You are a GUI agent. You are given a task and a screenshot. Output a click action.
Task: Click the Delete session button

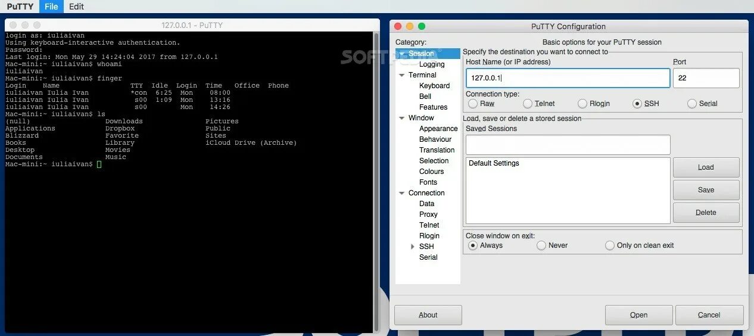point(706,213)
